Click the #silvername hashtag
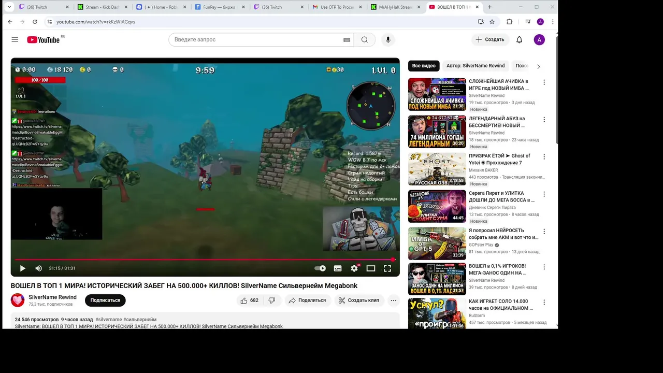This screenshot has width=663, height=373. click(108, 320)
